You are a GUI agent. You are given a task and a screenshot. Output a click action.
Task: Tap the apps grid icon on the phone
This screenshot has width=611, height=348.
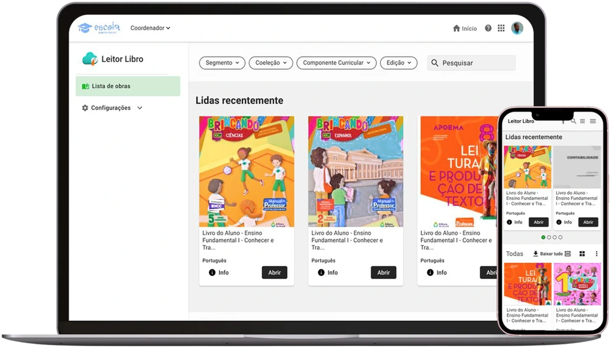[x=583, y=121]
